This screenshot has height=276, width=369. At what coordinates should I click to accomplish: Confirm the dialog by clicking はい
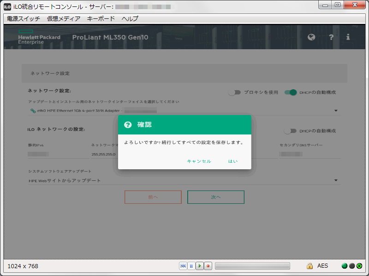[x=233, y=161]
